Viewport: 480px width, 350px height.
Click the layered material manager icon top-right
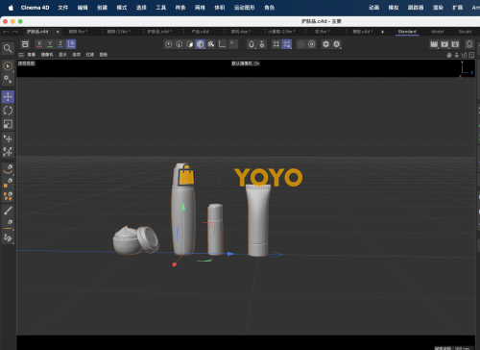point(469,44)
